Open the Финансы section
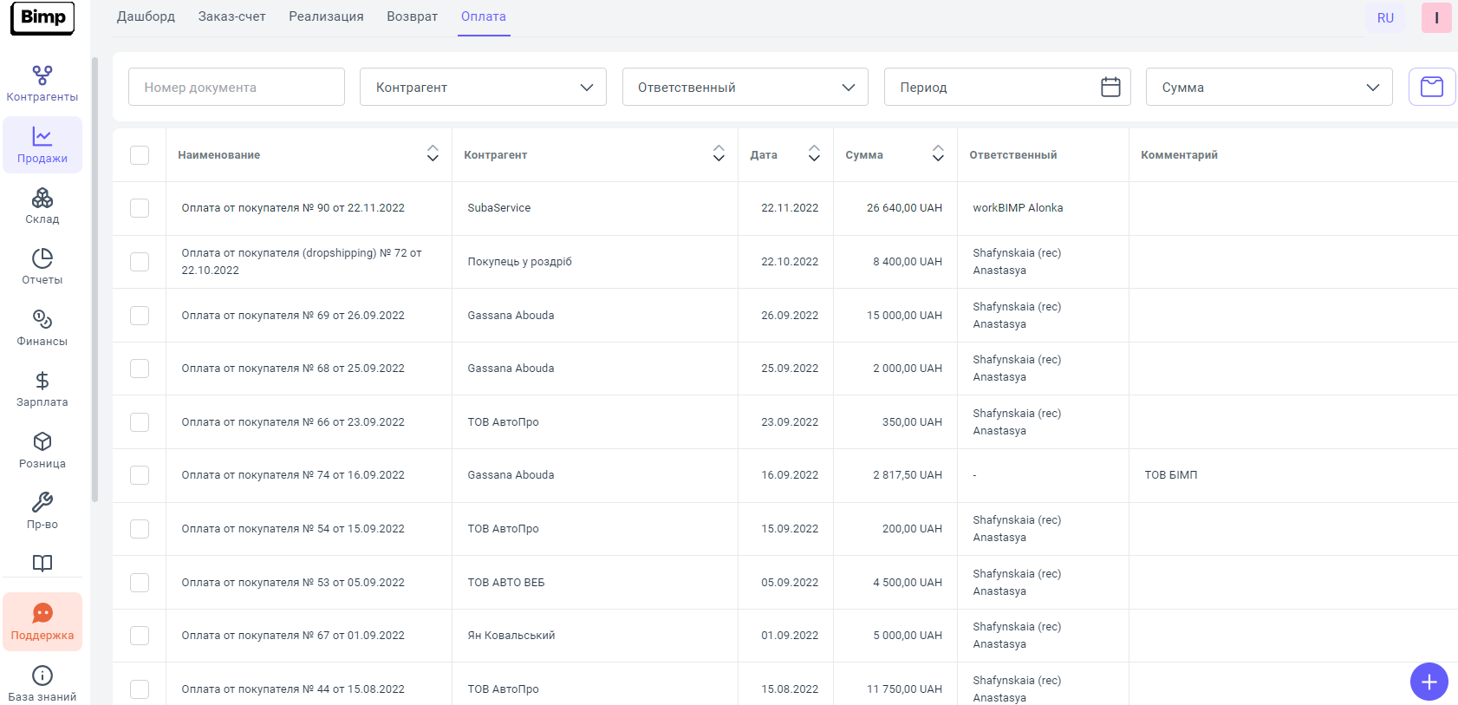 tap(42, 329)
